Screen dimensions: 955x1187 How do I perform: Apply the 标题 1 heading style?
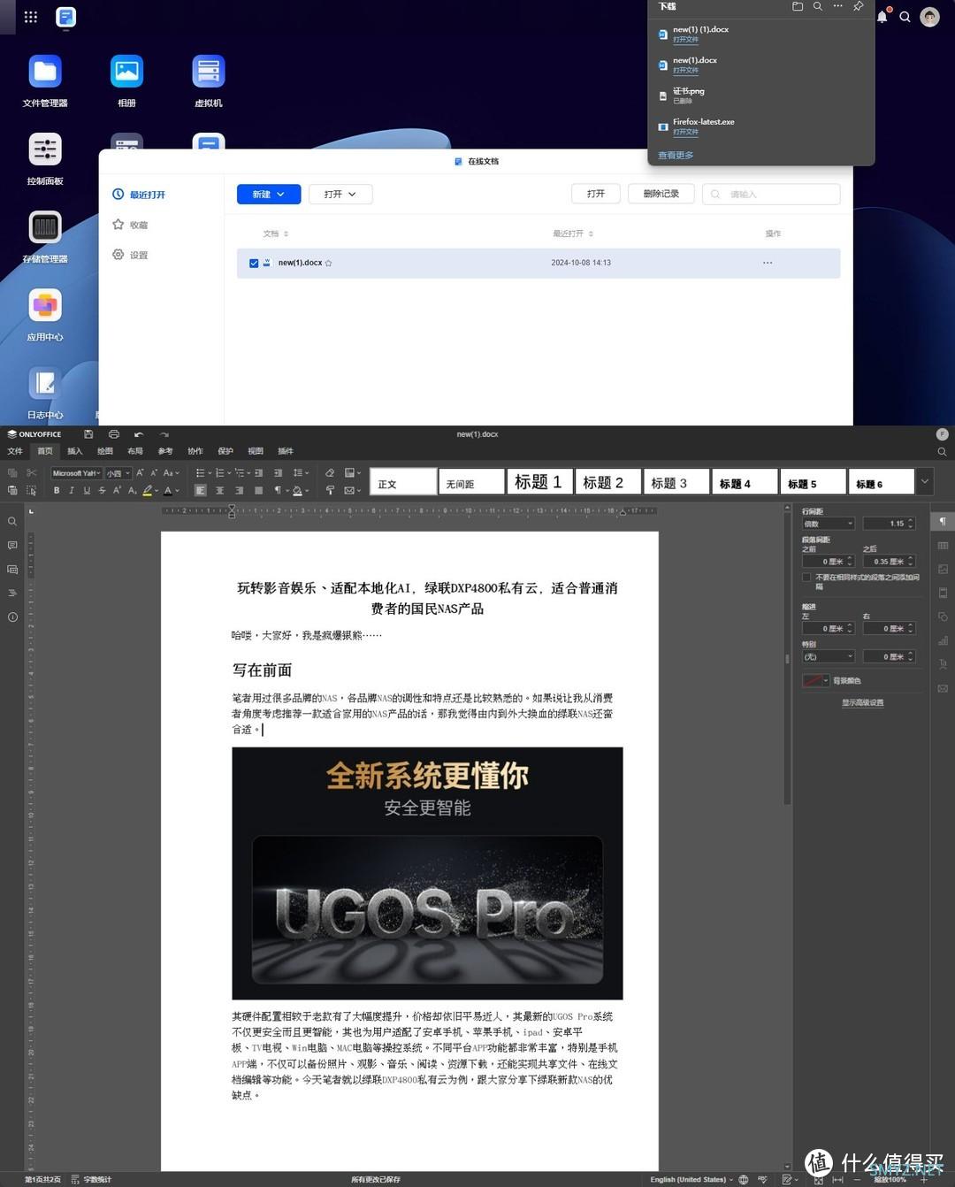(x=539, y=481)
